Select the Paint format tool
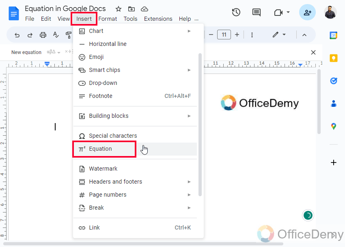This screenshot has height=247, width=345. (69, 35)
